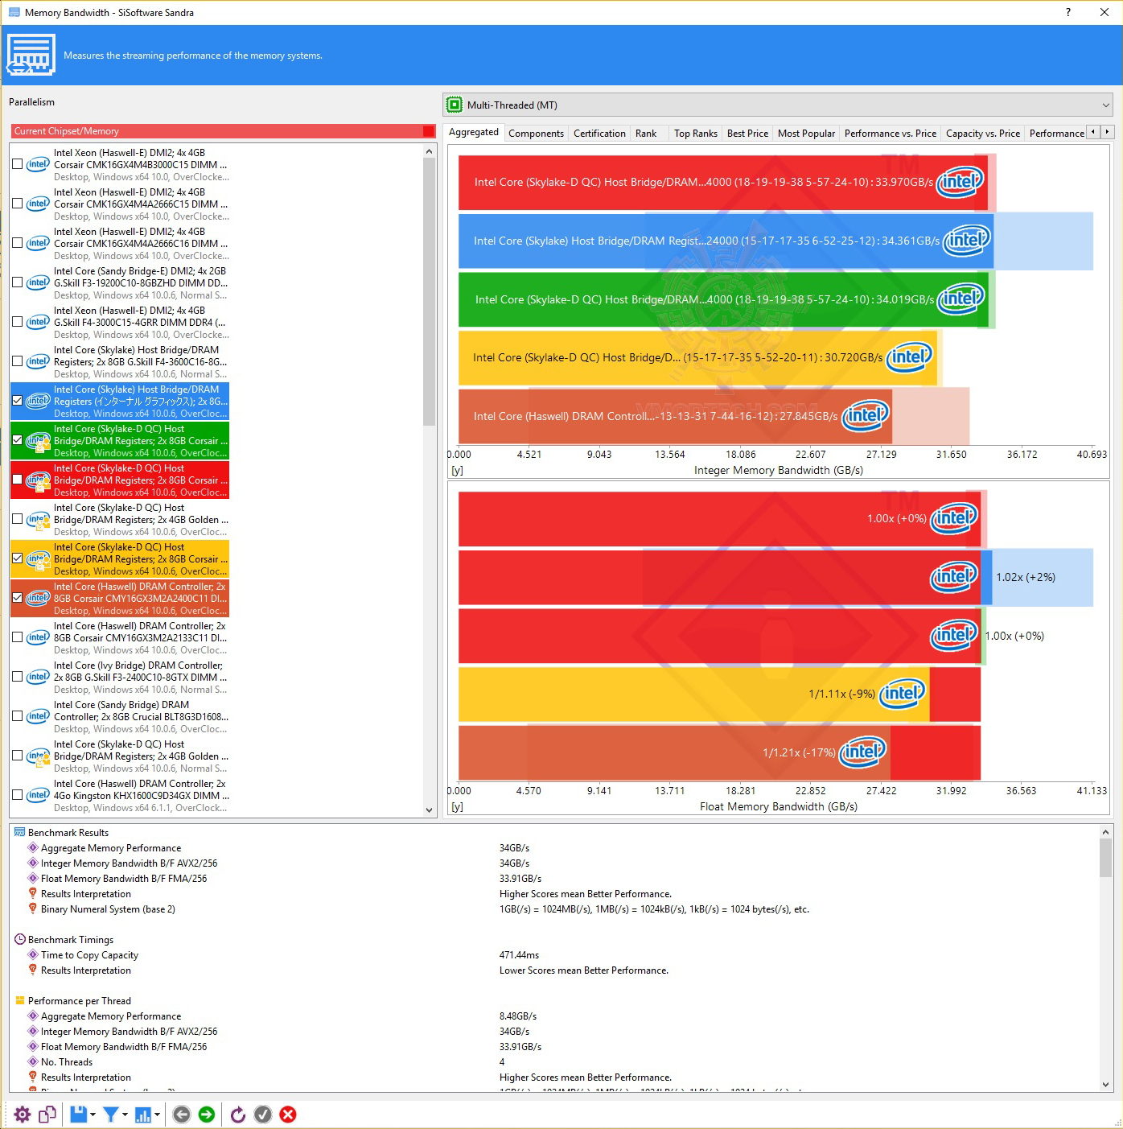Check the Sandy Bridge-E G.Skill F3-19200C10 checkbox
Screen dimensions: 1123x1129
[18, 282]
